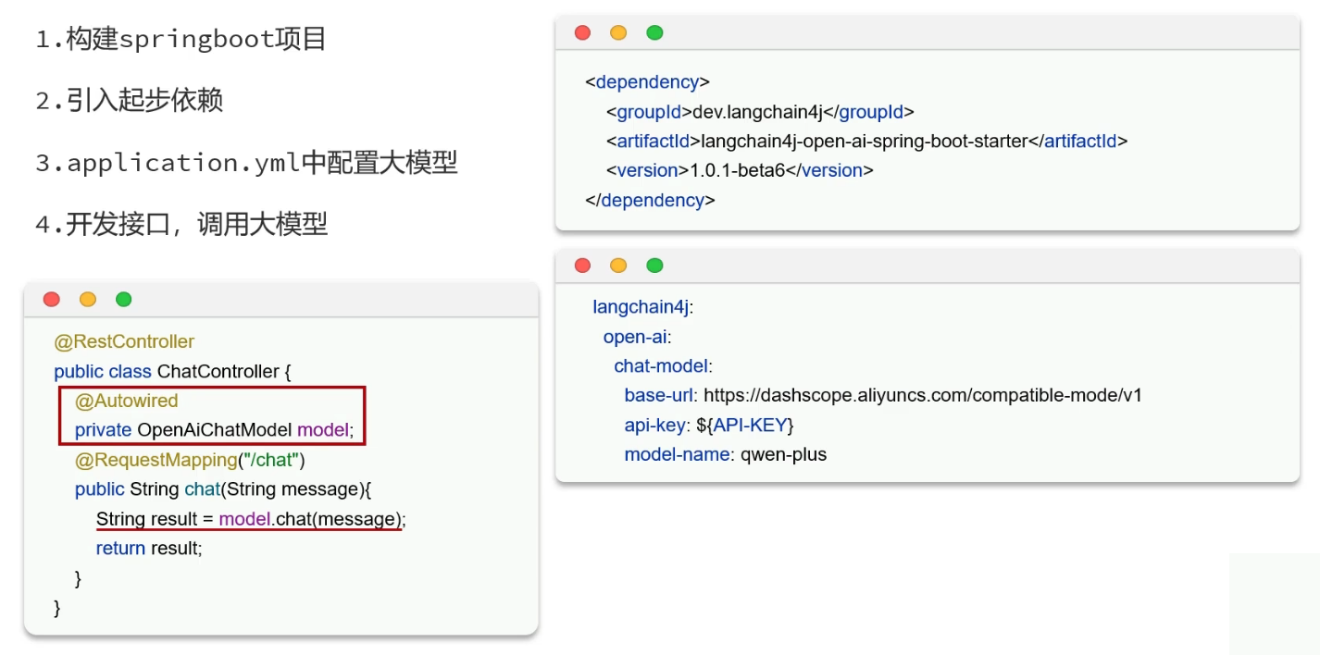
Task: Click yellow dot in YAML config window
Action: (618, 266)
